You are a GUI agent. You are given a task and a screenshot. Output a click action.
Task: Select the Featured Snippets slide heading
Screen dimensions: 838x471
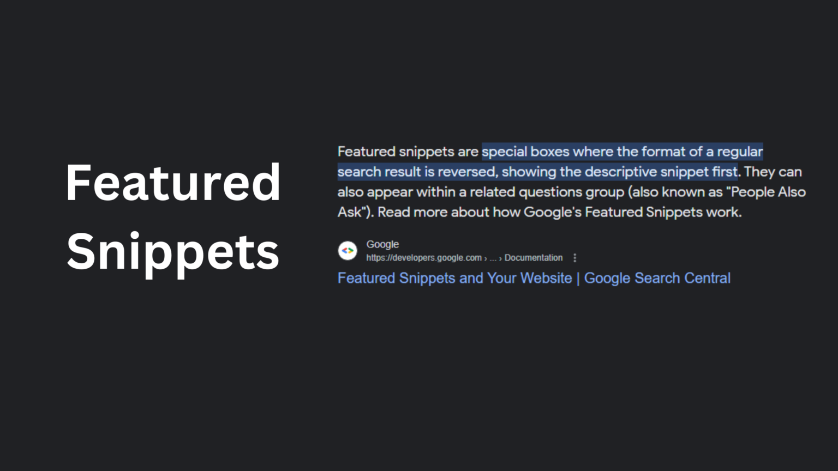(173, 216)
